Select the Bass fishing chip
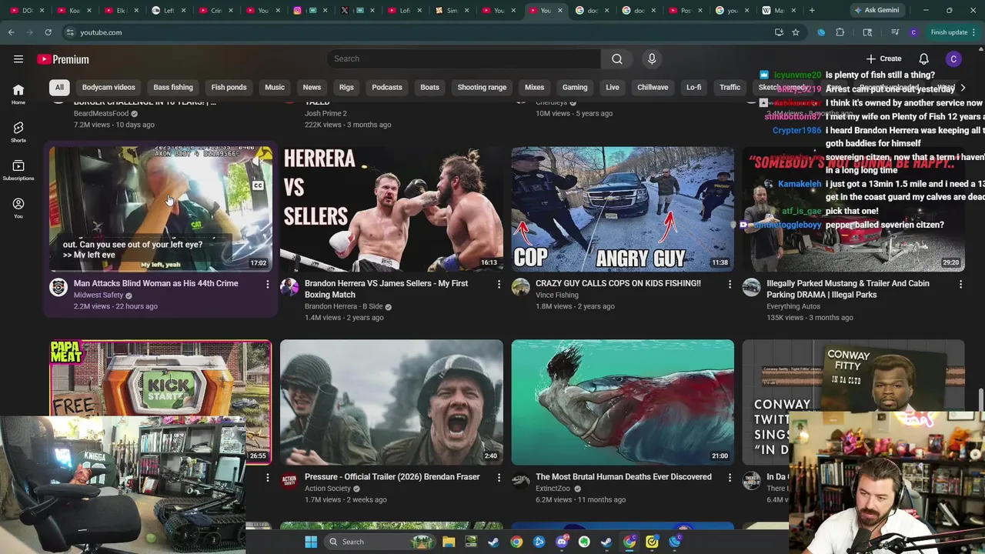This screenshot has width=985, height=554. point(173,88)
